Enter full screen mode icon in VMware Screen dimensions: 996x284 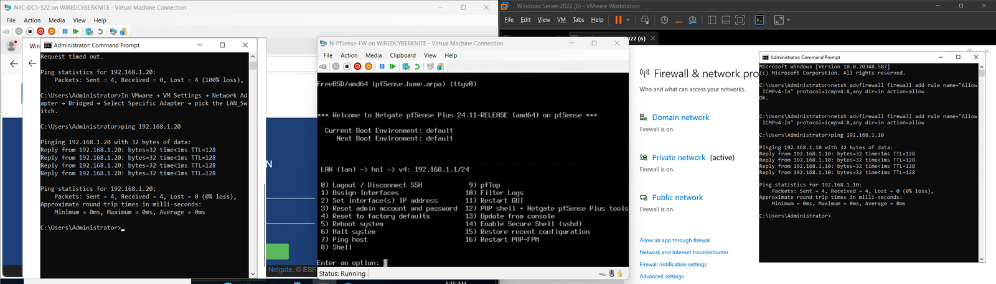click(x=740, y=20)
